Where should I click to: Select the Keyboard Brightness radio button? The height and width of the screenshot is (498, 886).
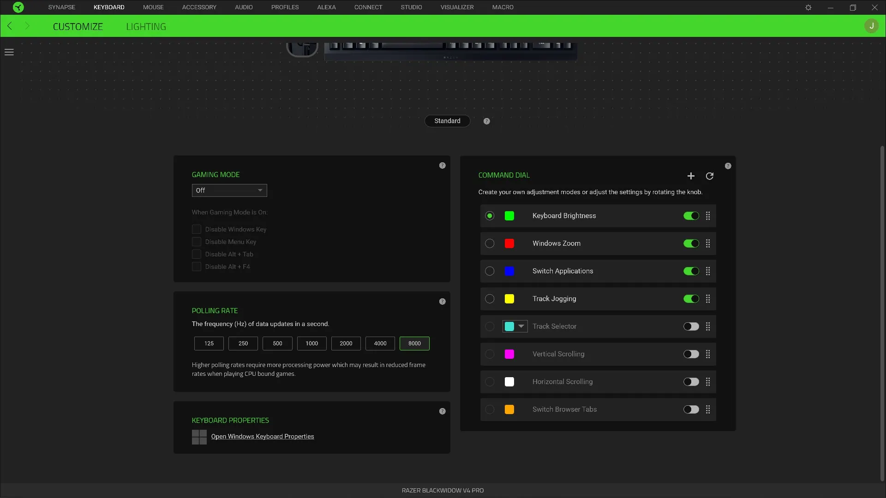(x=490, y=215)
